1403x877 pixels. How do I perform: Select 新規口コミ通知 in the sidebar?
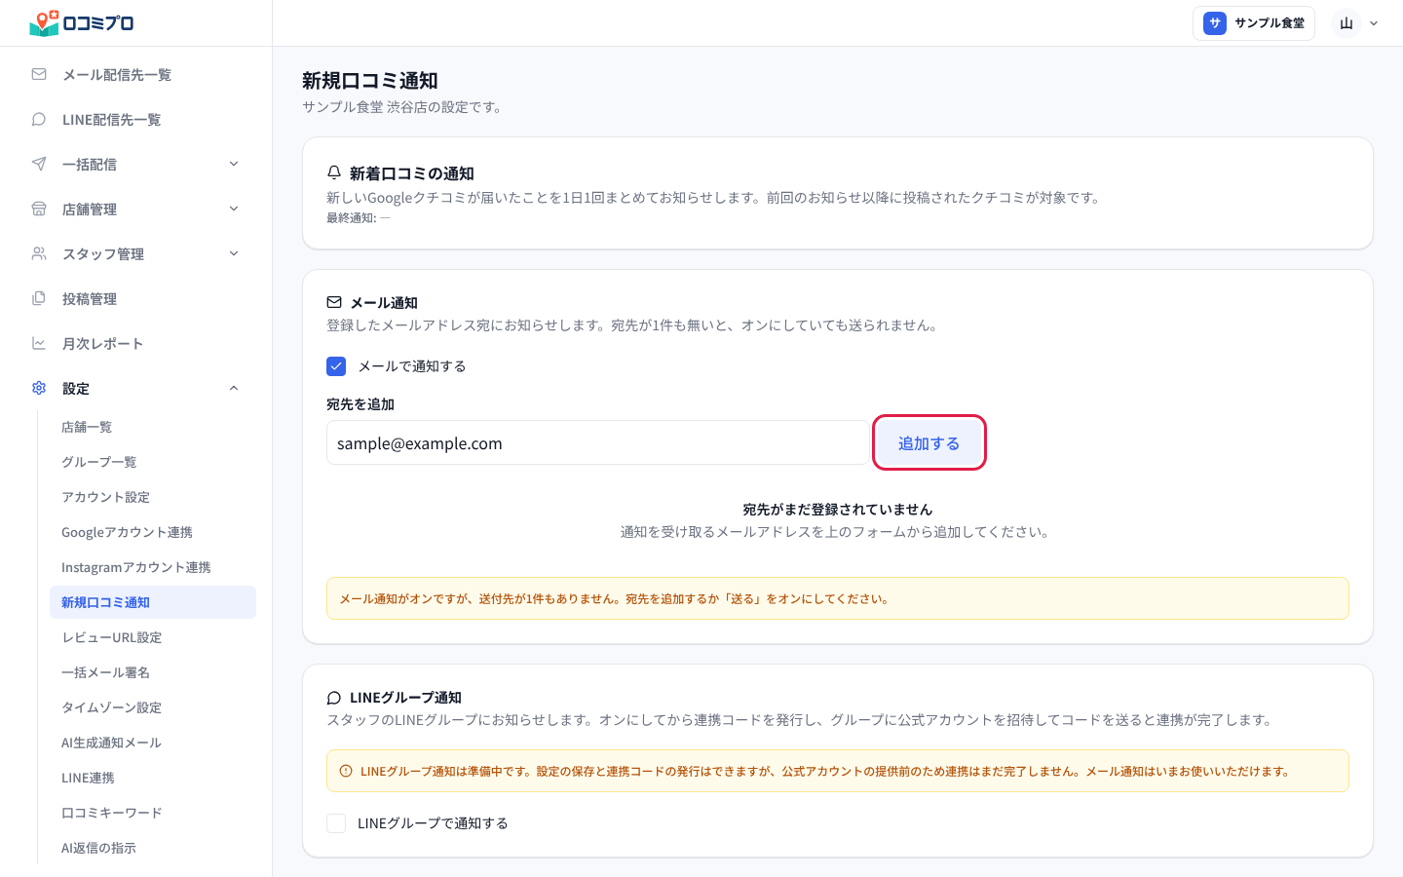(153, 602)
